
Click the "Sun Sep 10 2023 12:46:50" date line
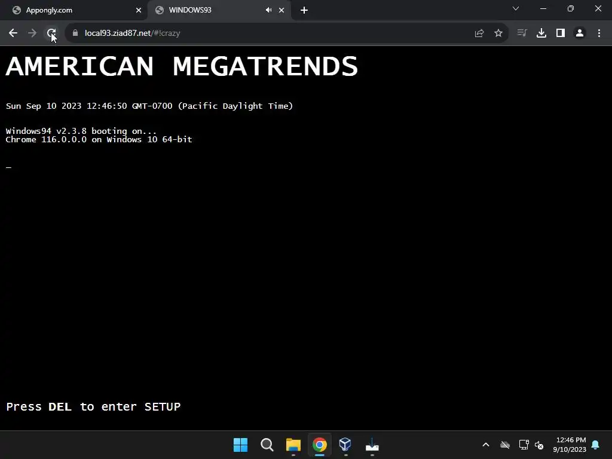pos(149,106)
